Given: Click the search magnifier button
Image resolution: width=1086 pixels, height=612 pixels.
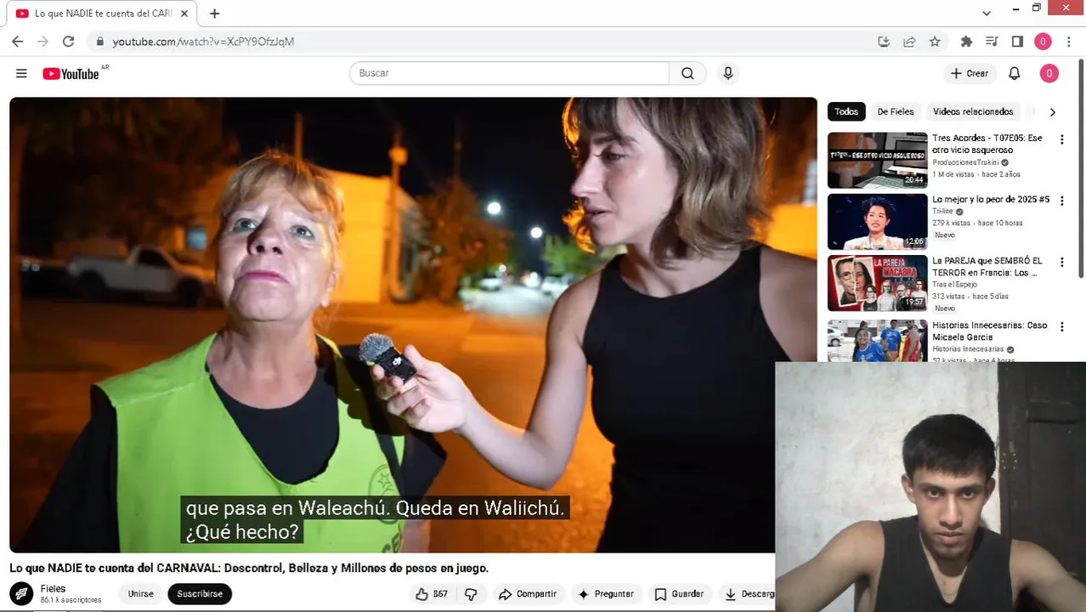Looking at the screenshot, I should point(687,73).
